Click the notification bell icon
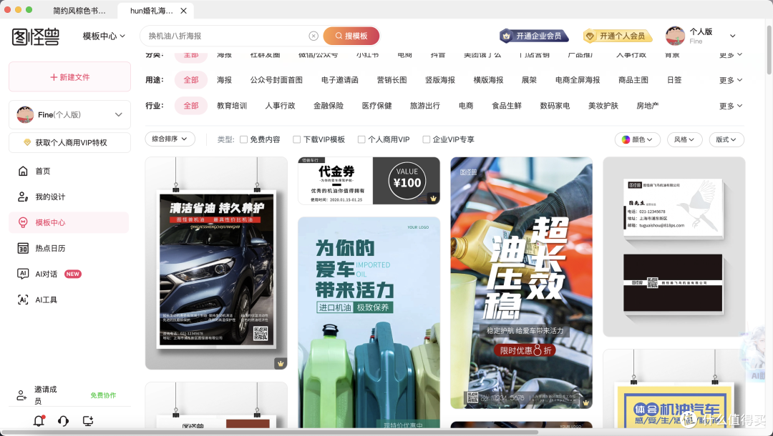This screenshot has width=773, height=436. click(39, 421)
